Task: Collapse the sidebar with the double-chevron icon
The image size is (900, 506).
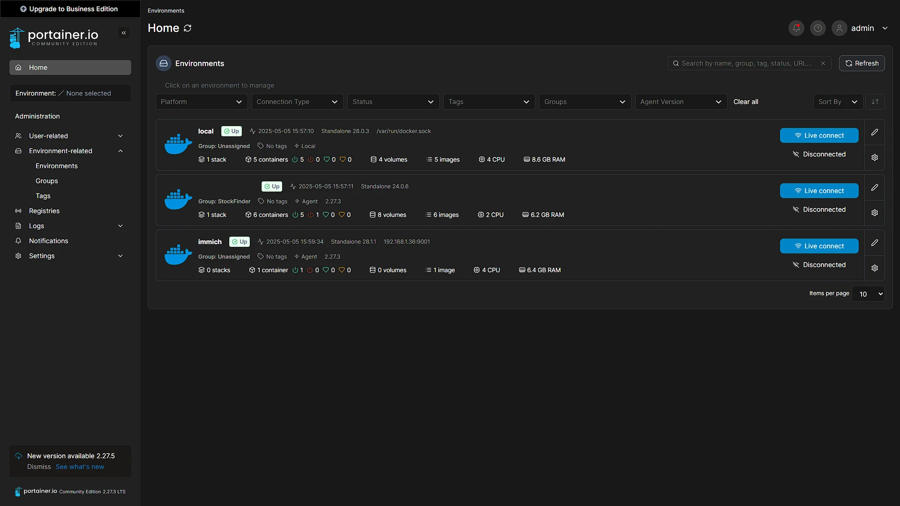Action: pyautogui.click(x=124, y=33)
